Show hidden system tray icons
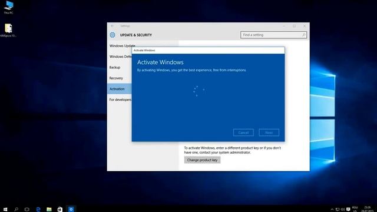Viewport: 377px width, 212px height. 332,210
